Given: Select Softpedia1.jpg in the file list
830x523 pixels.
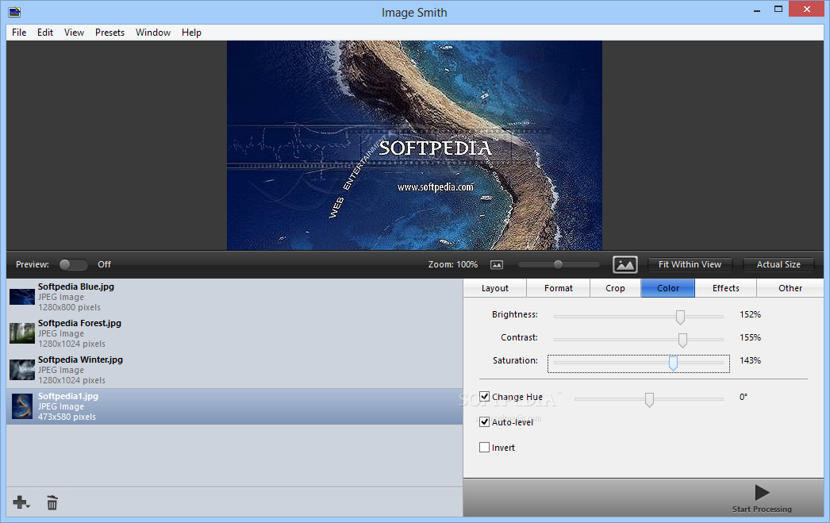Looking at the screenshot, I should click(235, 406).
